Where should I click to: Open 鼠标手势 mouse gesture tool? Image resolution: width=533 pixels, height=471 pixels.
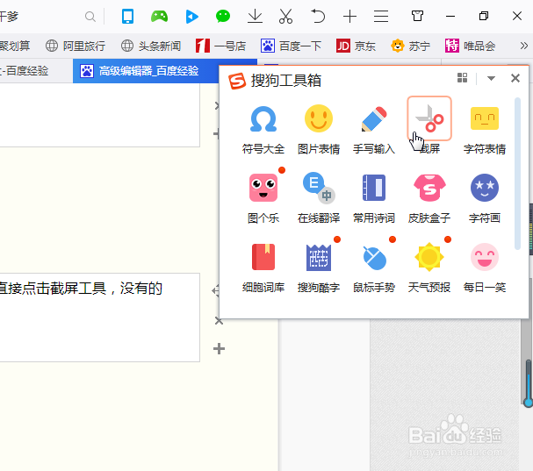[374, 268]
